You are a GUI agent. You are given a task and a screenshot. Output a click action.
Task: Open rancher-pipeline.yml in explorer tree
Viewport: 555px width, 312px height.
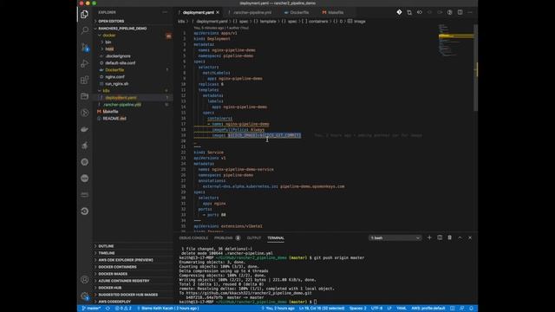point(122,105)
